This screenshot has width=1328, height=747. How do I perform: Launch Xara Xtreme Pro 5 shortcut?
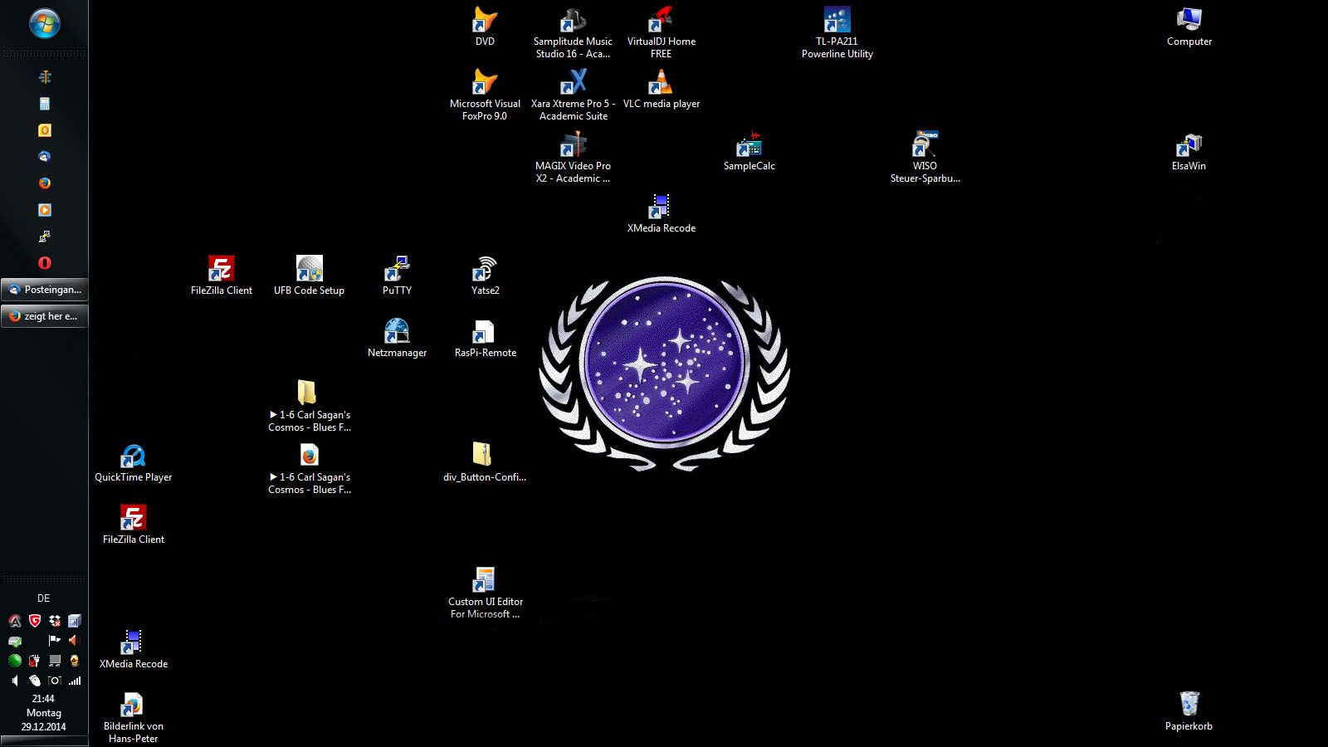[x=573, y=95]
